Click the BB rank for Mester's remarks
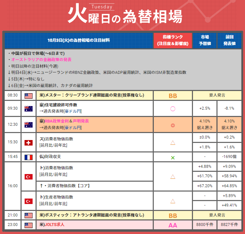This screenshot has height=234, width=245. [x=173, y=96]
